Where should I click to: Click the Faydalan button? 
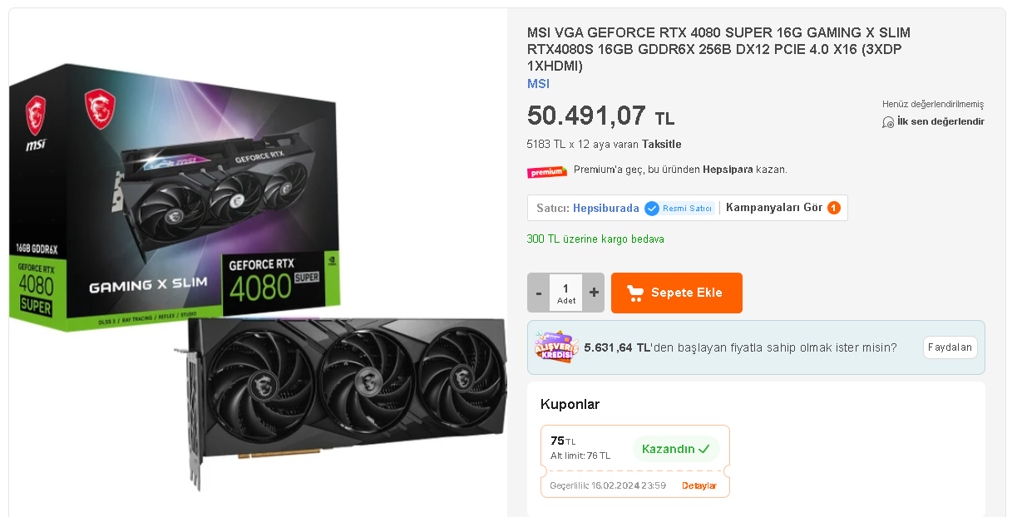[950, 347]
